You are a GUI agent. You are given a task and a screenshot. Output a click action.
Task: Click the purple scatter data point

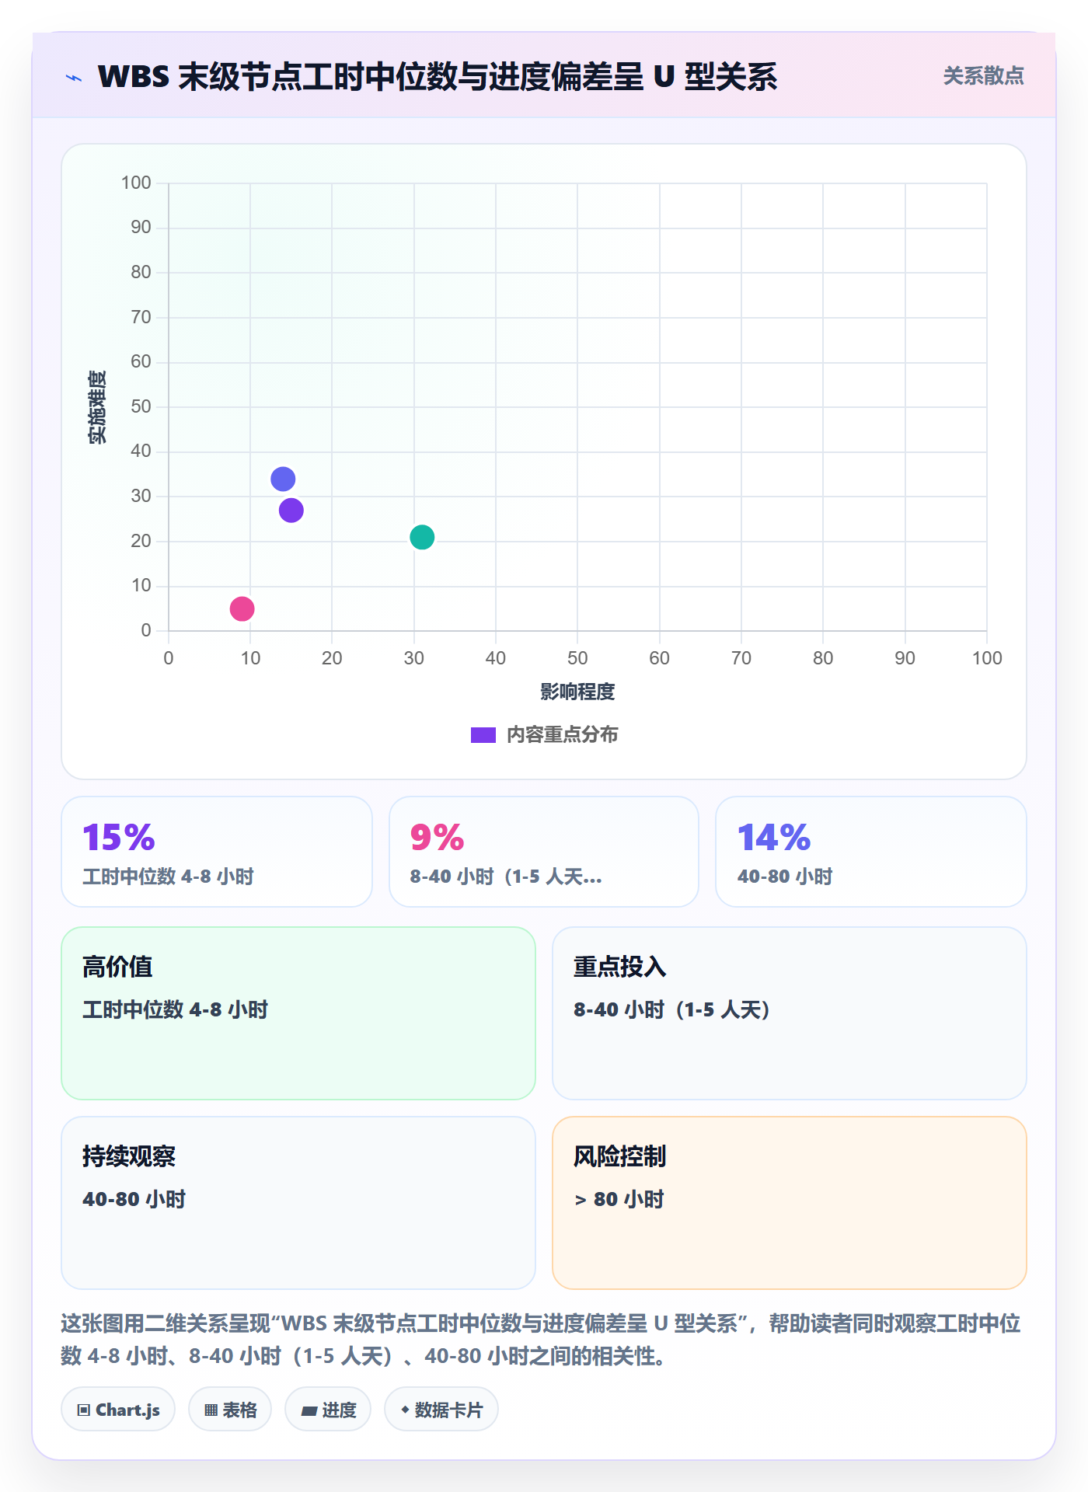[291, 511]
